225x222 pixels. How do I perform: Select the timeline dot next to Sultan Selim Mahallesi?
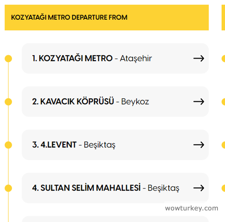8,188
